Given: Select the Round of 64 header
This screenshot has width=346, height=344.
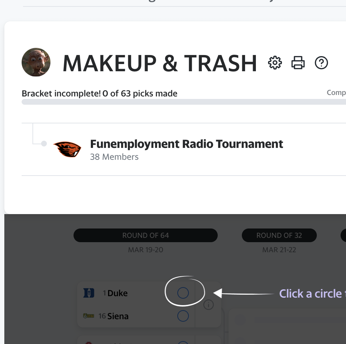Looking at the screenshot, I should [146, 235].
